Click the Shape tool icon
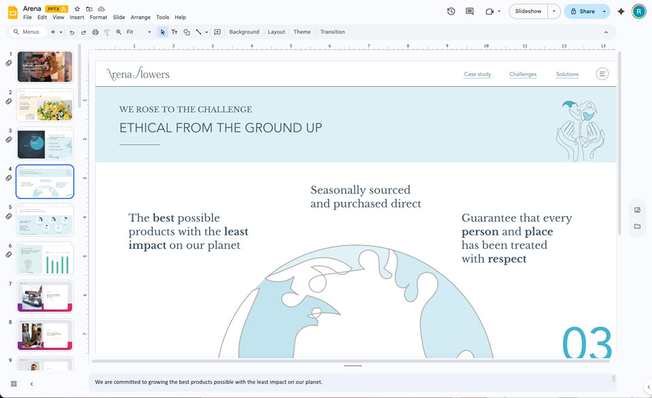Viewport: 652px width, 398px height. (187, 32)
